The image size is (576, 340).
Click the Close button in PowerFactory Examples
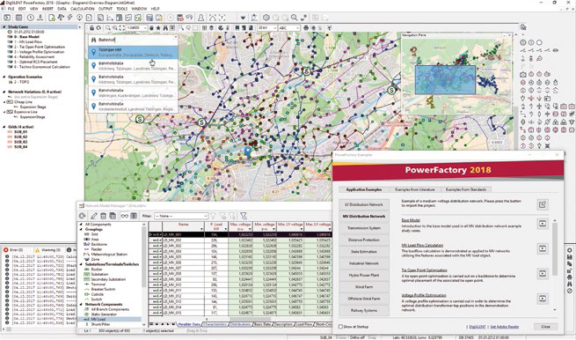click(545, 327)
